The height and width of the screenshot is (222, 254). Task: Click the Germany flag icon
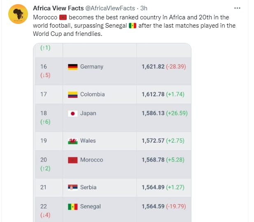coord(73,67)
